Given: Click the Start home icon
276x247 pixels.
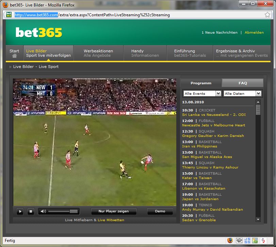Looking at the screenshot, I should (x=14, y=56).
